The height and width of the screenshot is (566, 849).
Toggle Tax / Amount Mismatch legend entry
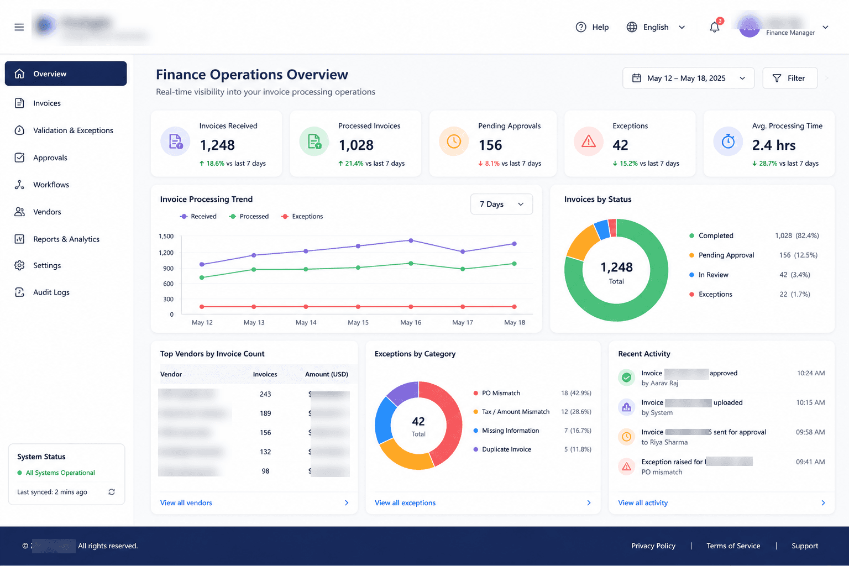point(511,412)
